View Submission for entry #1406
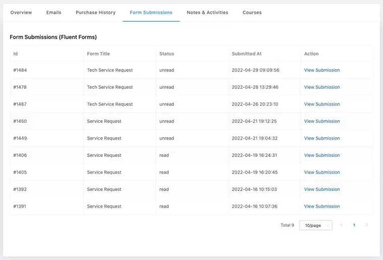383x260 pixels. pyautogui.click(x=322, y=155)
